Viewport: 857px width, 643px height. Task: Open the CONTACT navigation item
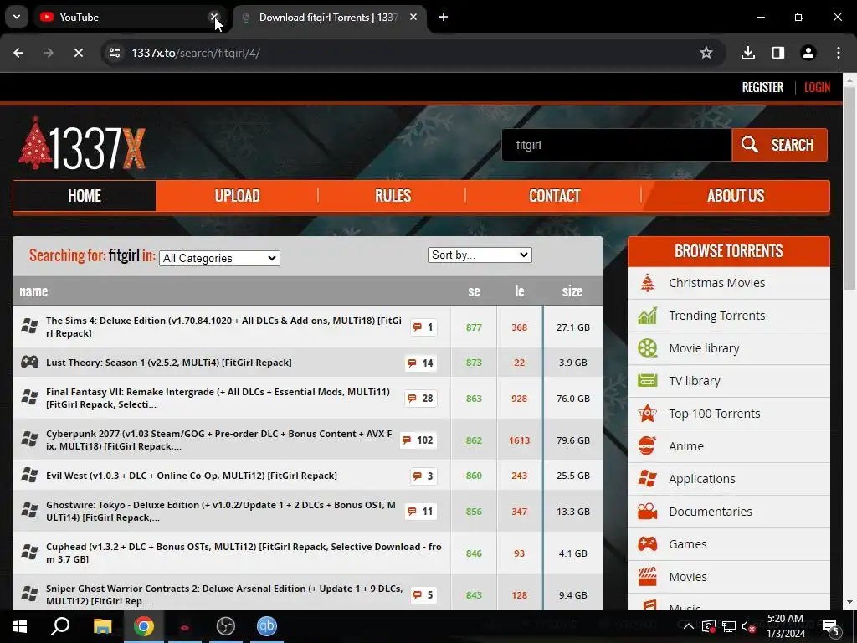(x=554, y=196)
